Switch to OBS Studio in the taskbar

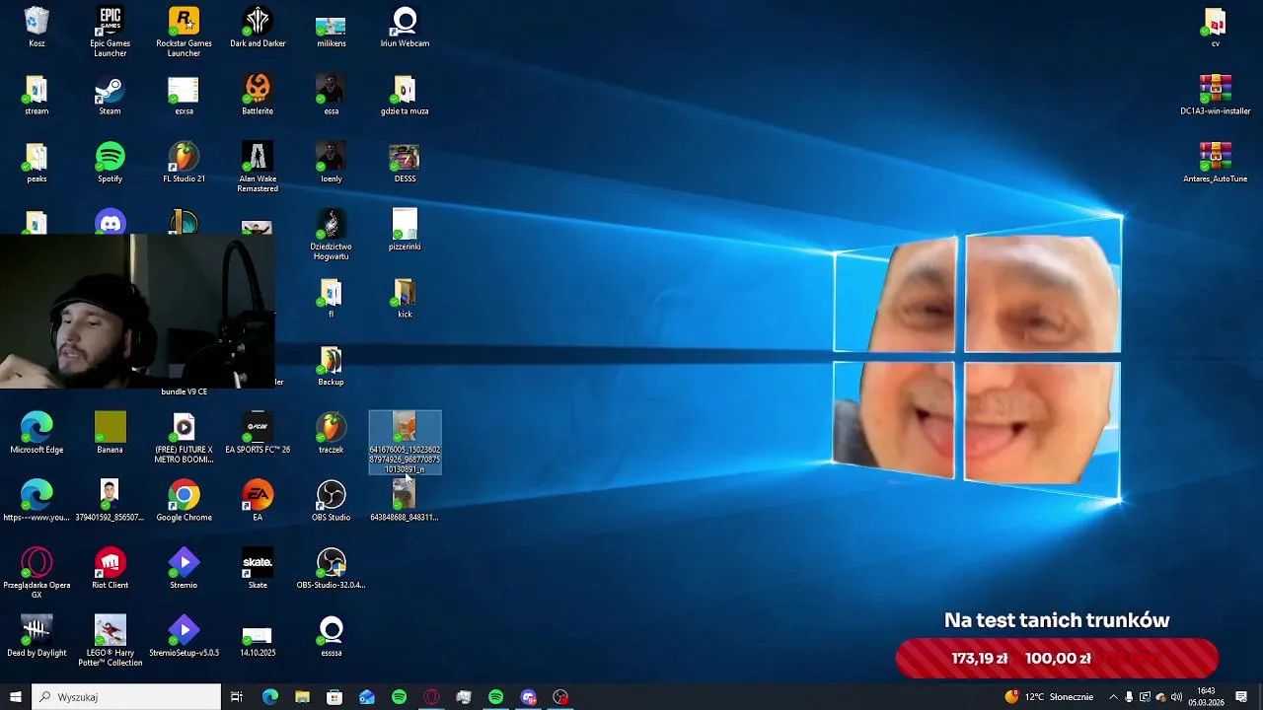(x=560, y=697)
